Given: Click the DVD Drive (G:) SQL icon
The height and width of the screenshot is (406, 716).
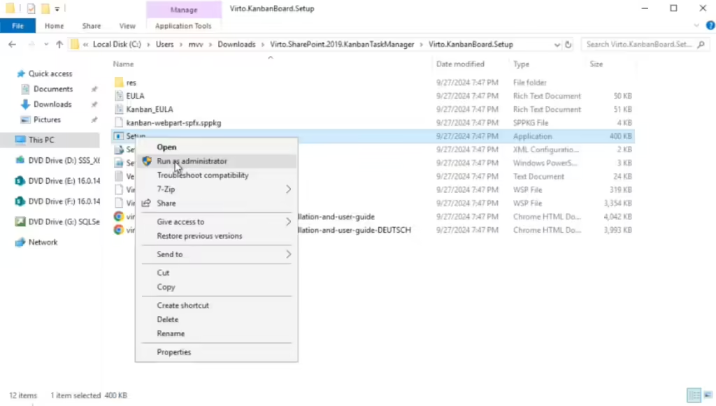Looking at the screenshot, I should (20, 222).
